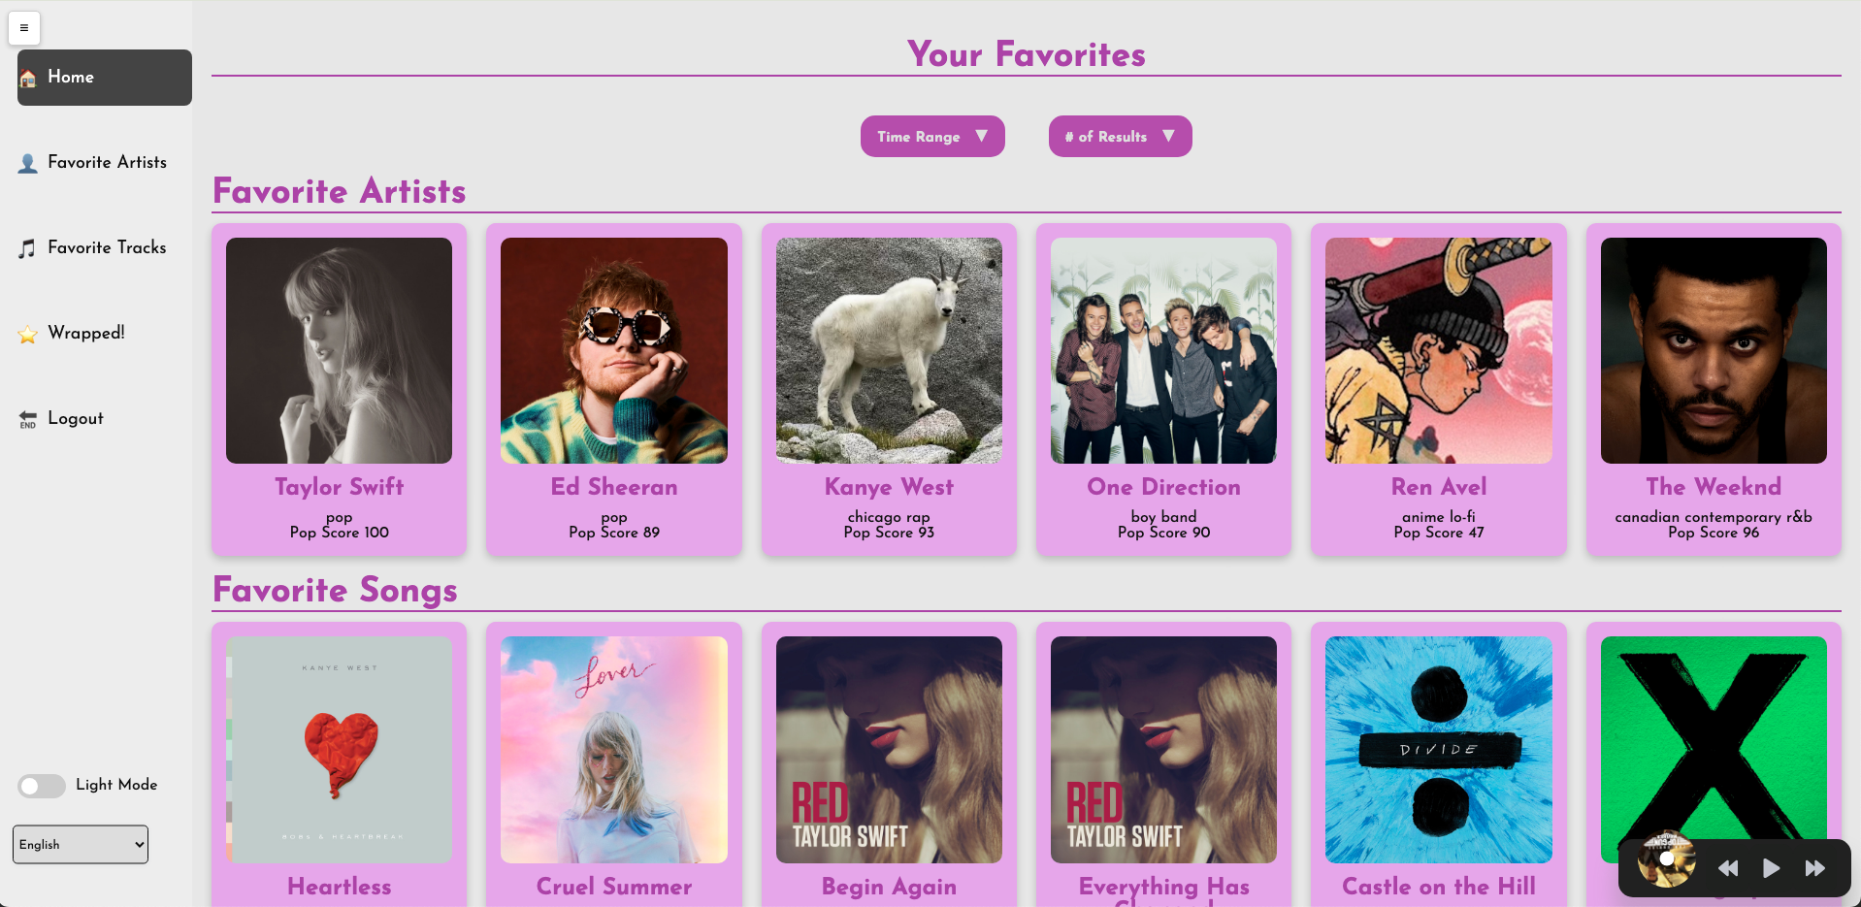
Task: Expand the # of Results dropdown
Action: [x=1120, y=137]
